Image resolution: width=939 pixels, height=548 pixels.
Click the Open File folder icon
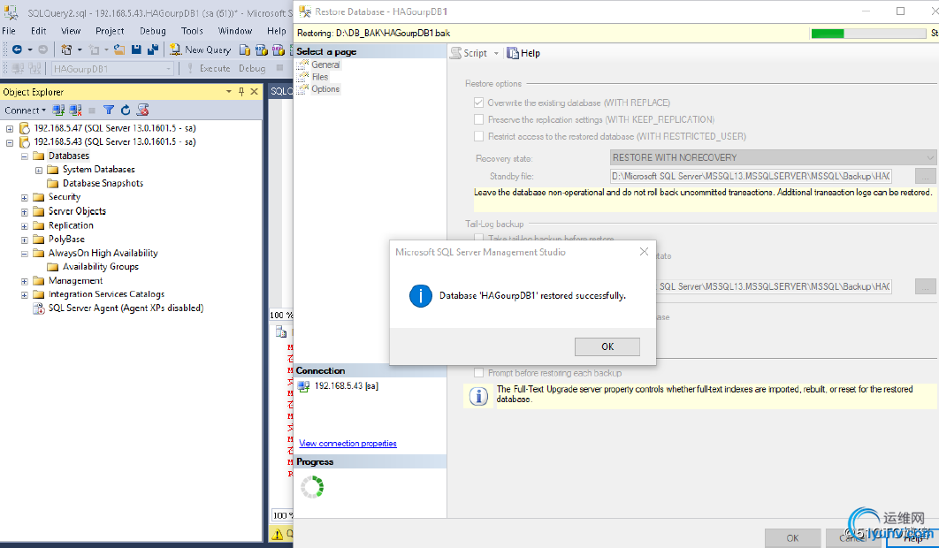click(x=119, y=49)
